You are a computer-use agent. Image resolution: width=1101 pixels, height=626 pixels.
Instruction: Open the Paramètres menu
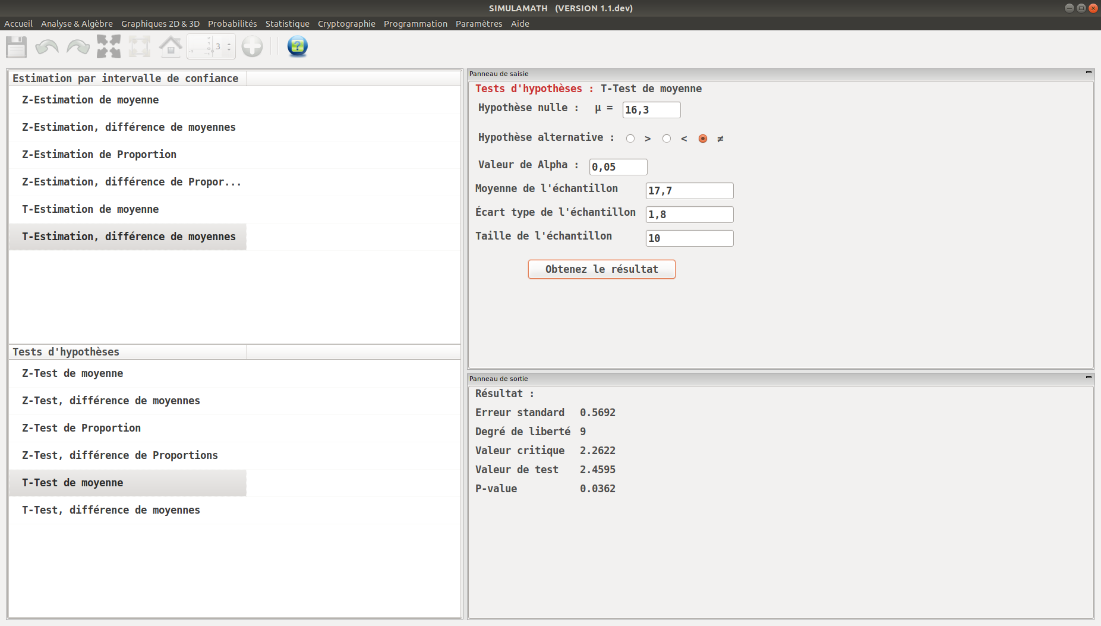(x=479, y=24)
